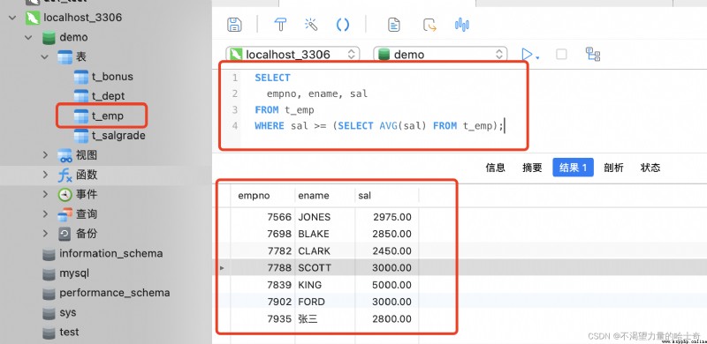The height and width of the screenshot is (344, 707).
Task: Switch to the 结果 1 result tab
Action: click(573, 168)
